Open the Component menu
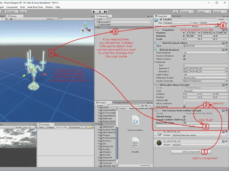Viewport: 229px width, 171px height. [x=12, y=7]
